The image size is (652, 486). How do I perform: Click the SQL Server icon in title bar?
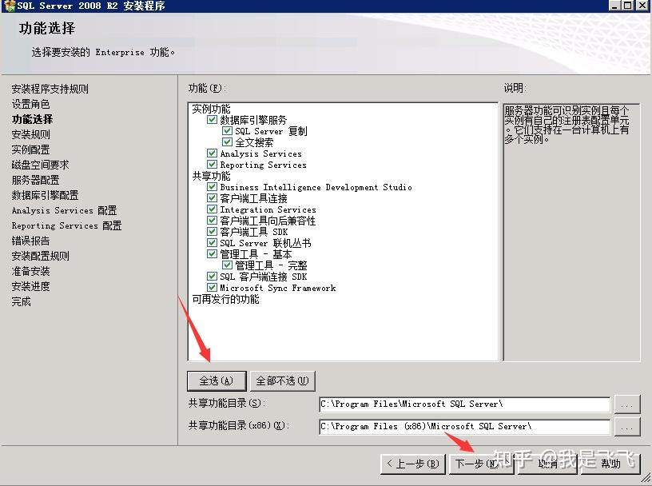[x=8, y=6]
